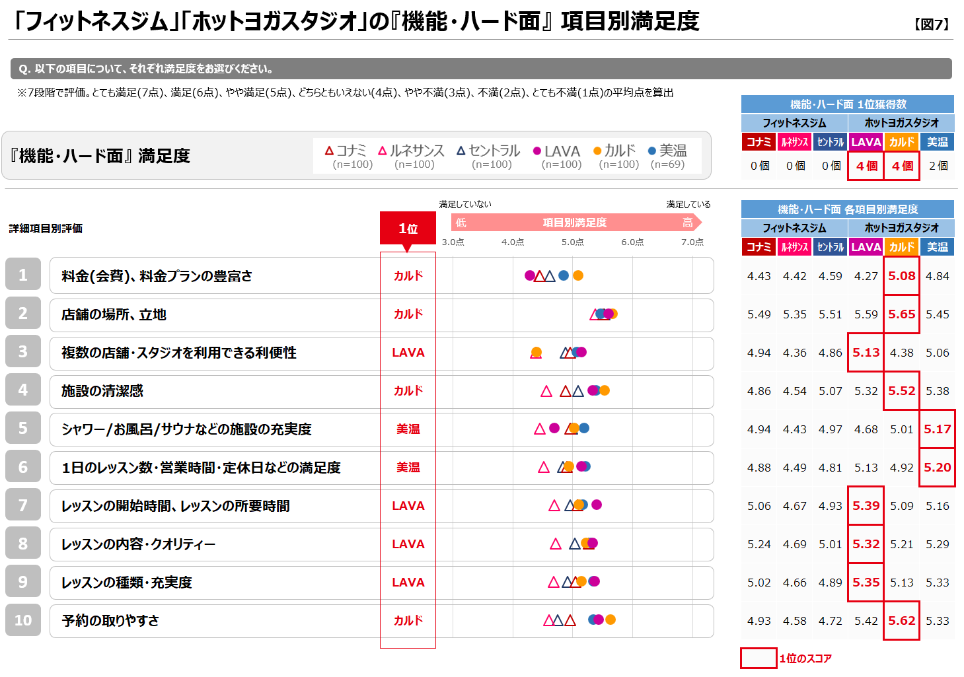Click the orange カルド dot in the 複数の店舗 row
Image resolution: width=964 pixels, height=677 pixels.
537,352
